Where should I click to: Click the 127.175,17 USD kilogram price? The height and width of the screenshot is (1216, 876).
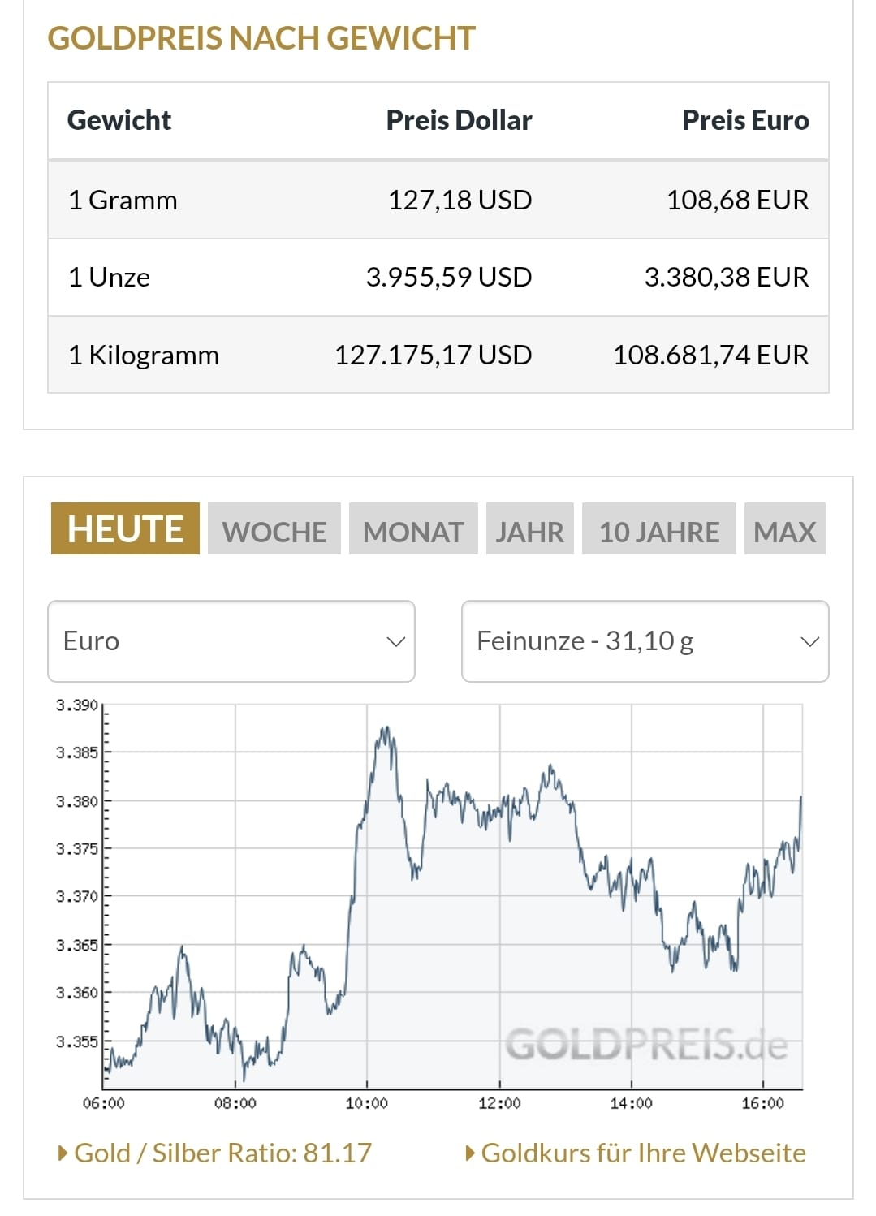[x=433, y=355]
